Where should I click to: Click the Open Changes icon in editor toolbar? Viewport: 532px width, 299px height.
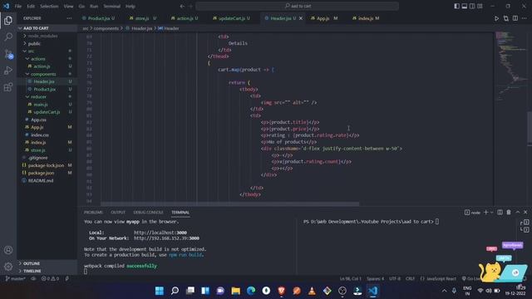pos(506,18)
